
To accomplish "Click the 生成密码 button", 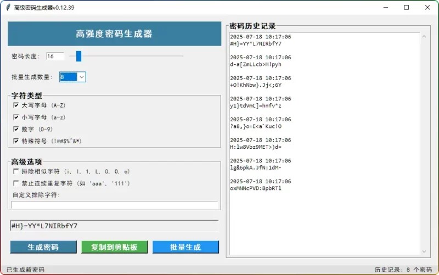I will click(x=43, y=247).
